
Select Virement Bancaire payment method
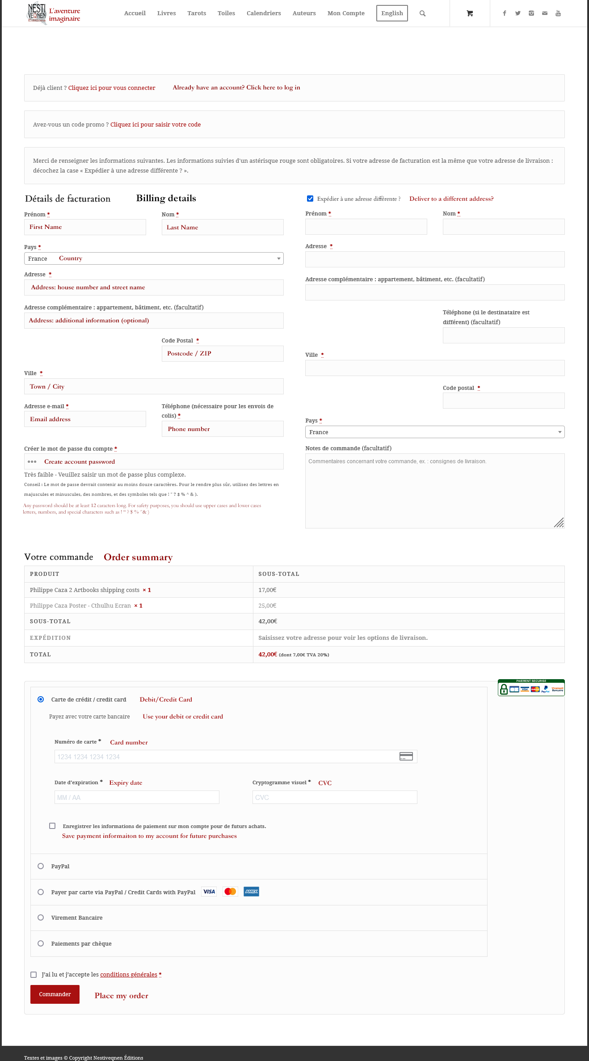pos(41,917)
